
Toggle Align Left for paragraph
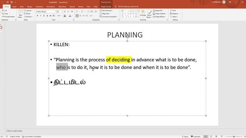[x=77, y=16]
